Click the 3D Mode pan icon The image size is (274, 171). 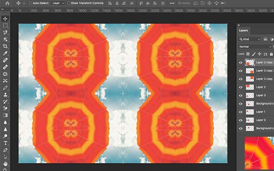pyautogui.click(x=209, y=3)
